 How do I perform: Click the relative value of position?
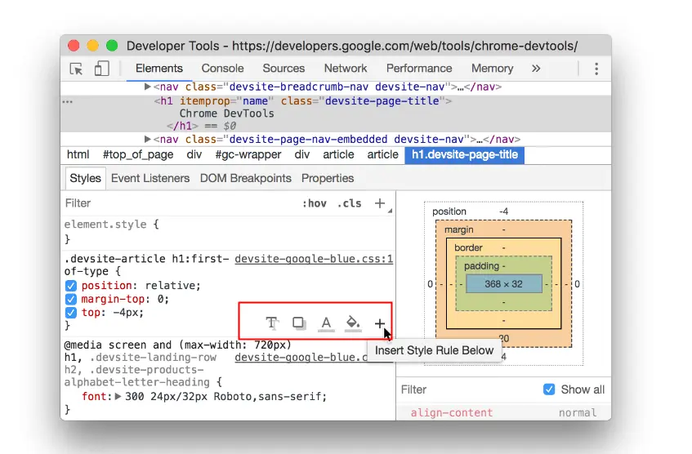(171, 286)
